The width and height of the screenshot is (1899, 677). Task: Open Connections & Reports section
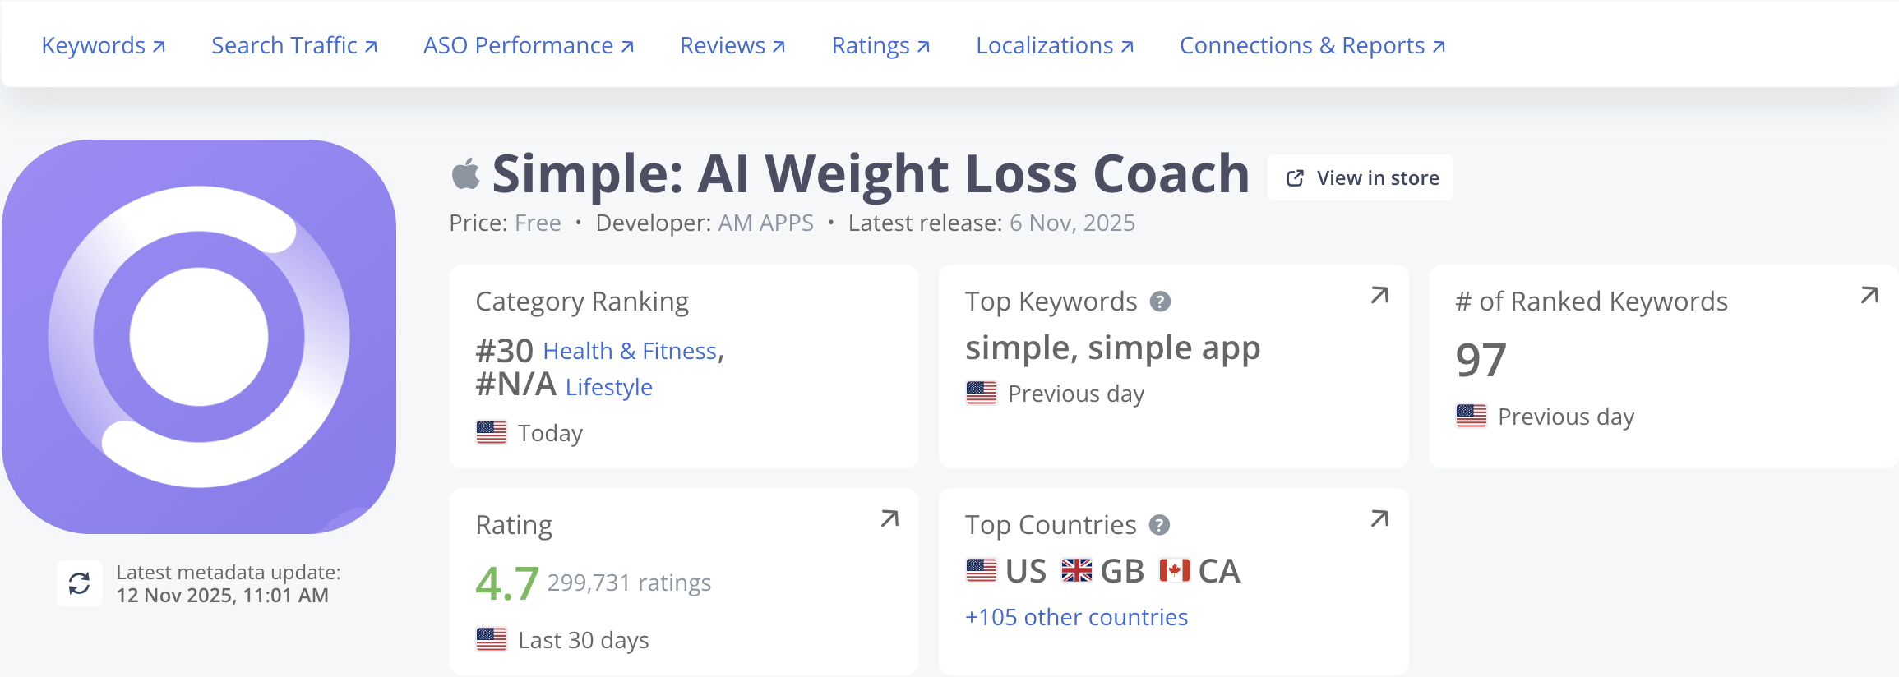(x=1312, y=46)
